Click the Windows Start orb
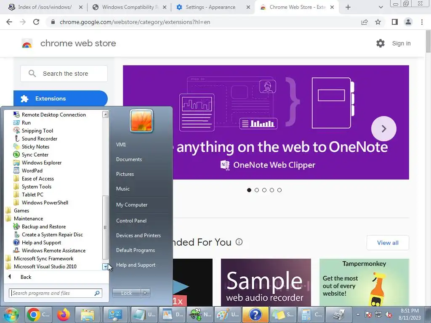 pos(11,315)
